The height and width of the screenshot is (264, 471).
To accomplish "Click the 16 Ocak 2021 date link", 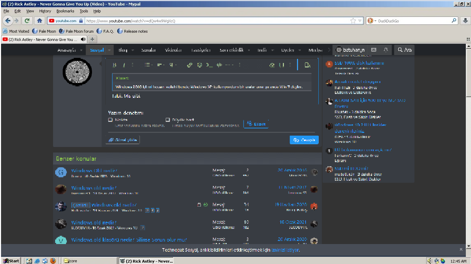I will coord(293,222).
